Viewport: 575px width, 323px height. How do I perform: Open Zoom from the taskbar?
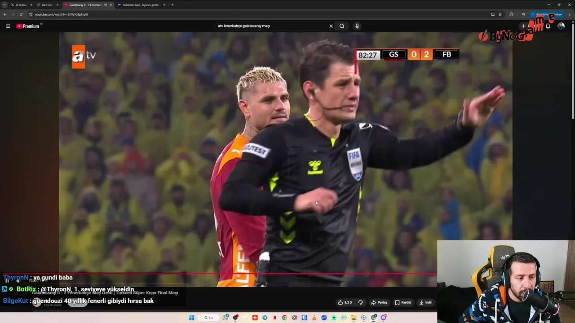point(324,318)
